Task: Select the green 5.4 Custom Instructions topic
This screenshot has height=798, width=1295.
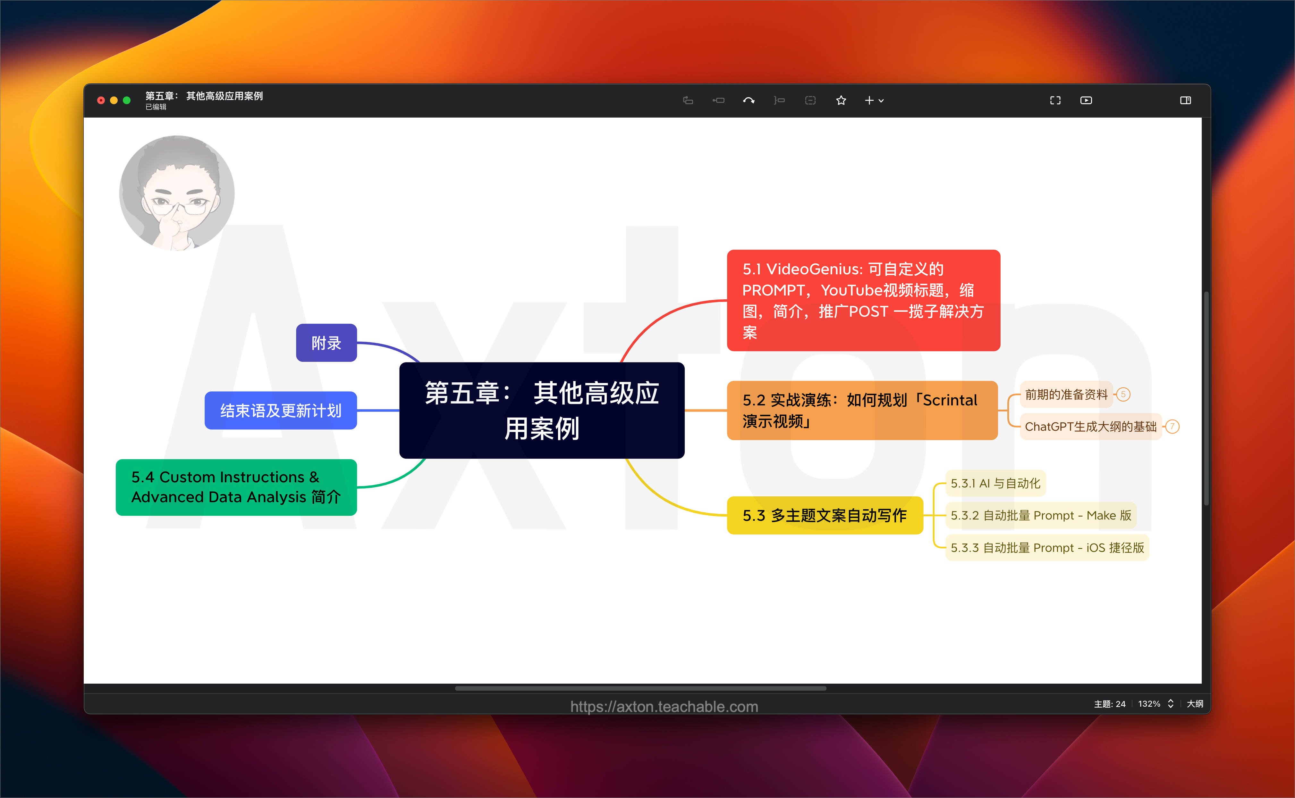Action: point(236,487)
